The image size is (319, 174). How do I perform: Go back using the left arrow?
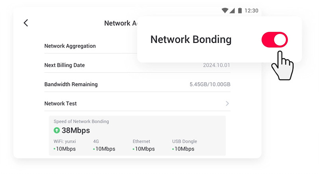(26, 23)
